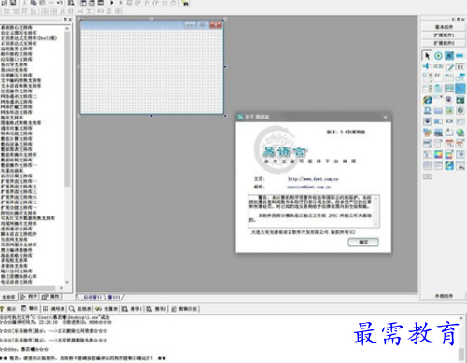The width and height of the screenshot is (467, 363).
Task: Close the left library panel
Action: (70, 19)
